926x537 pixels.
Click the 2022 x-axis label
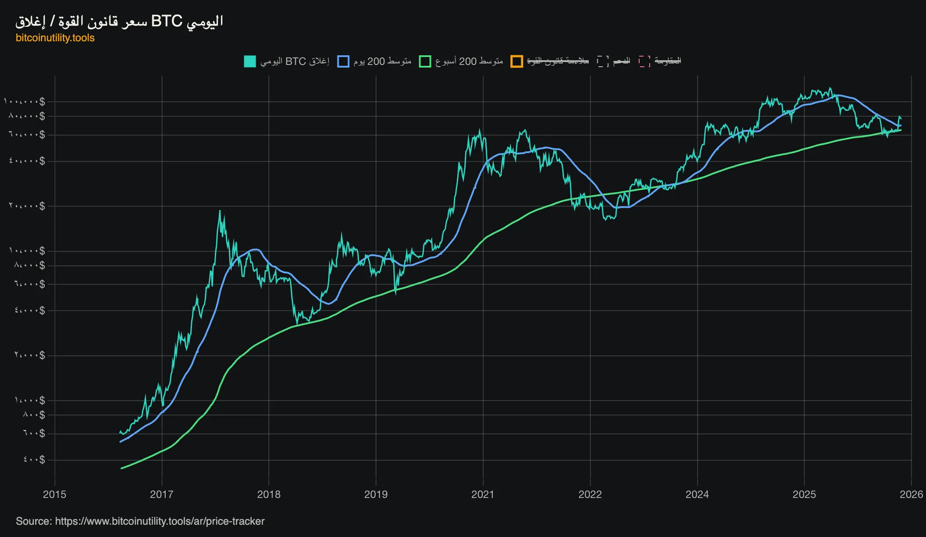(590, 494)
